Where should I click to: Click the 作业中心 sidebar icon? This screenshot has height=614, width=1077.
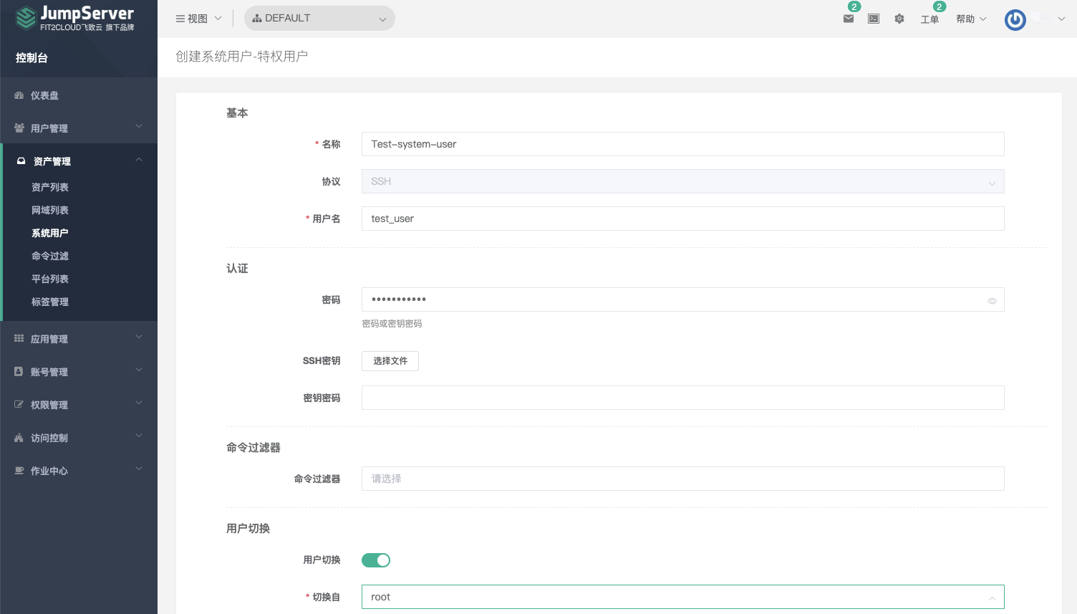click(18, 471)
